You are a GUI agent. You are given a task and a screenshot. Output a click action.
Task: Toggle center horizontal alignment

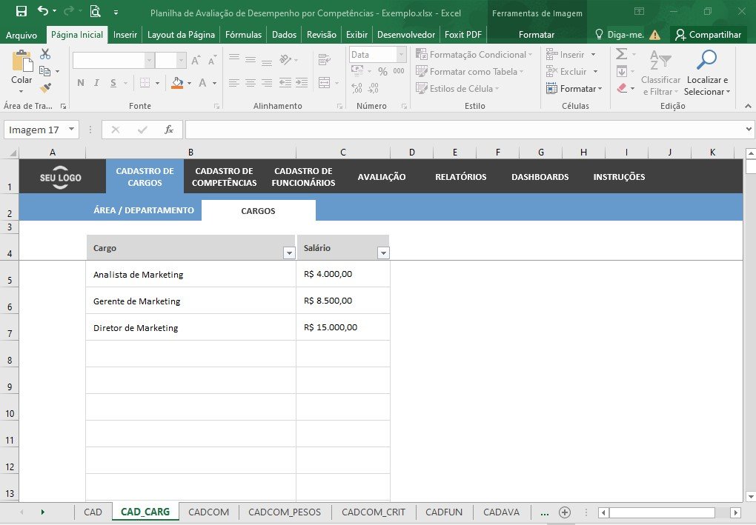(251, 83)
